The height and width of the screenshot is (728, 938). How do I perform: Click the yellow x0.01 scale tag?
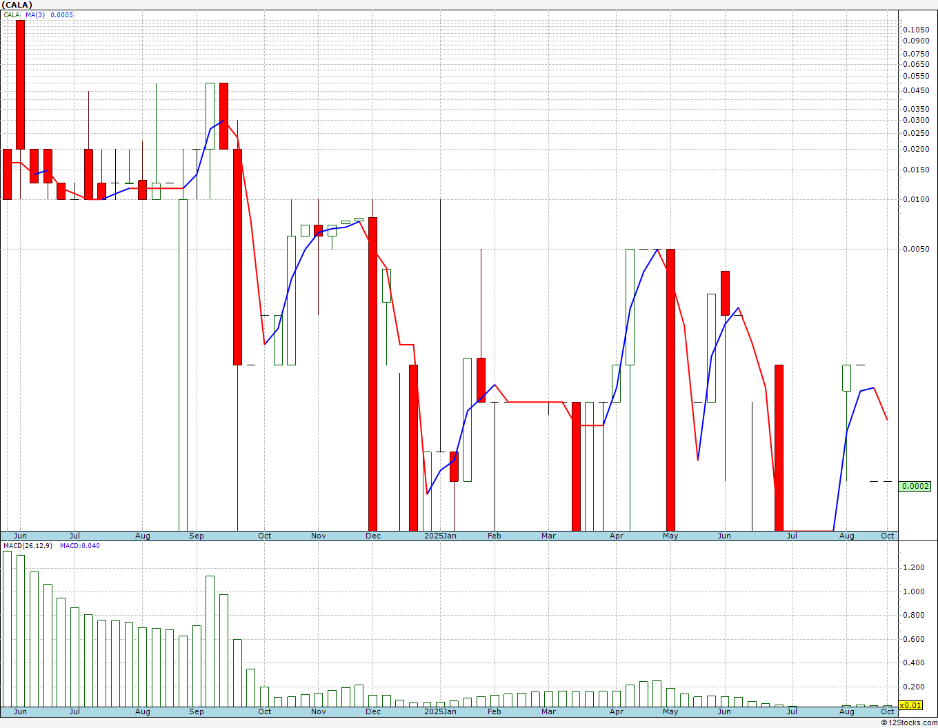click(911, 705)
